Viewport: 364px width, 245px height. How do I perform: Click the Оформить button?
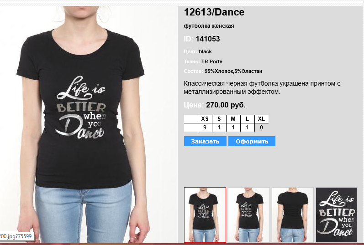coord(252,141)
